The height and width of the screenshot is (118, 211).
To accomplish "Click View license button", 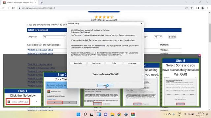I will tap(96, 63).
